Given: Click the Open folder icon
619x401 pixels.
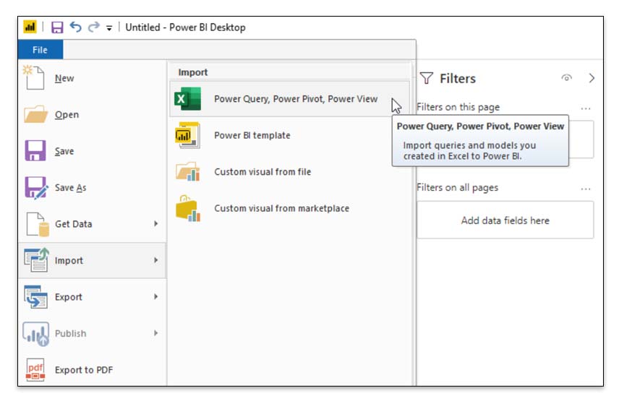Looking at the screenshot, I should click(x=35, y=114).
